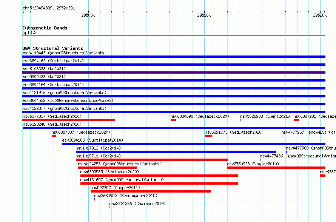This screenshot has width=336, height=222.
Task: Click the 29500k ruler tick label
Action: 88,15
